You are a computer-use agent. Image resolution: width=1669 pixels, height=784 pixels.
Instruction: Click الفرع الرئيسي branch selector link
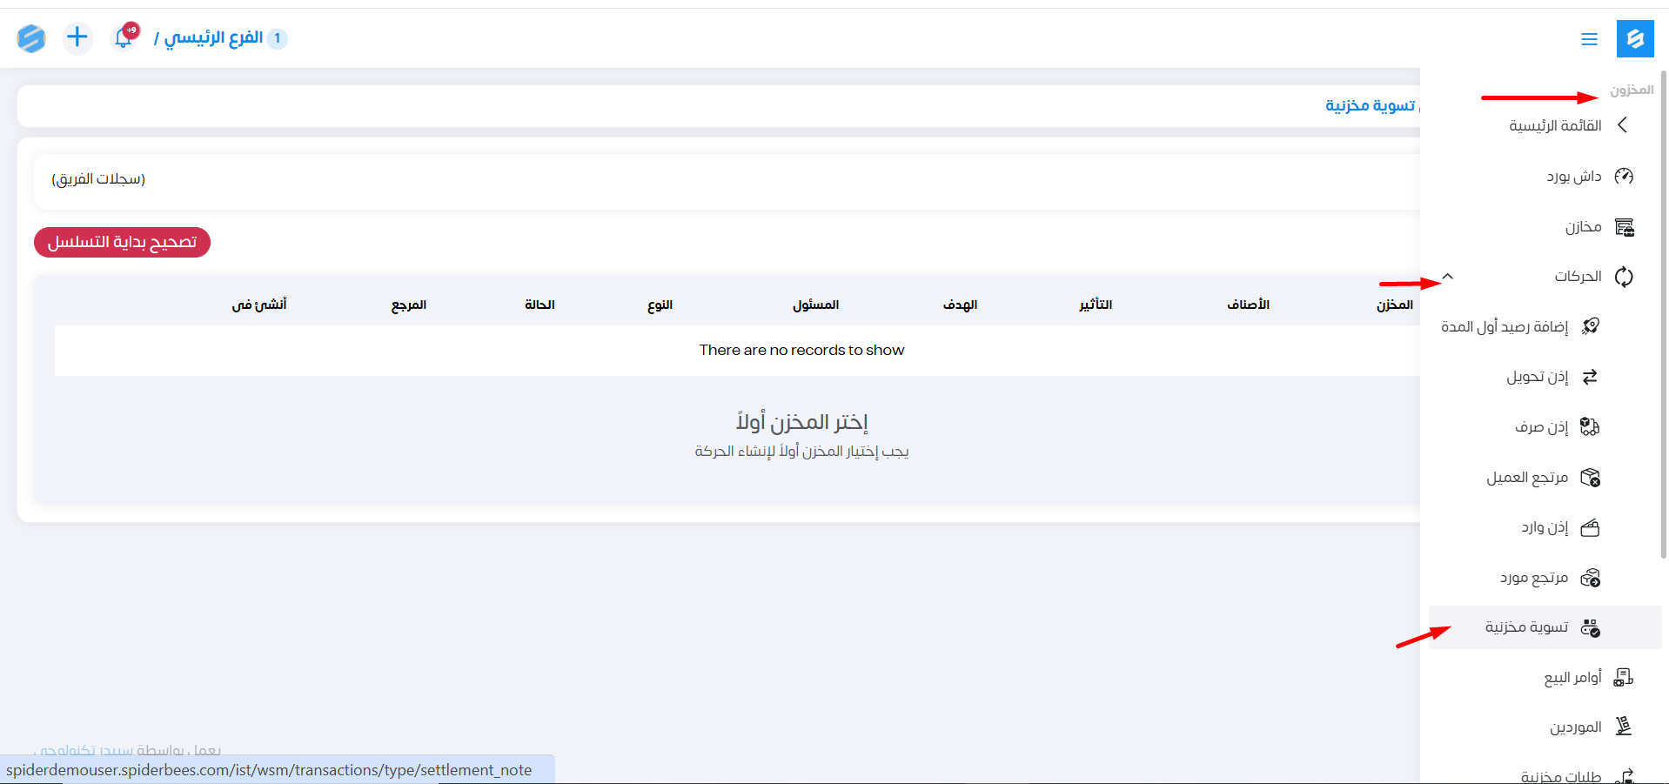pyautogui.click(x=213, y=38)
